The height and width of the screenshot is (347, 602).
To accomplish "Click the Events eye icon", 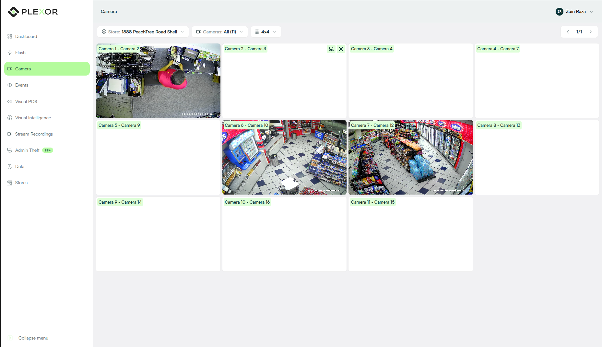I will 10,85.
